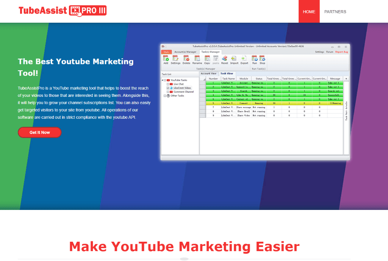
Task: Open HOME in the site navigation
Action: (309, 11)
